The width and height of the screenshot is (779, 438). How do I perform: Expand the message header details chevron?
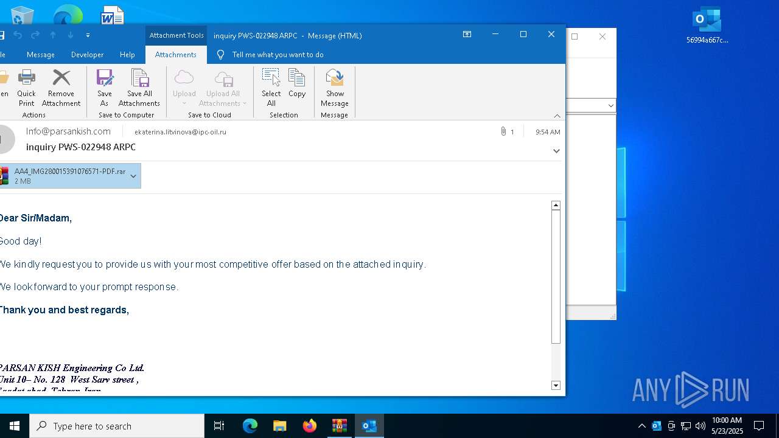[x=556, y=151]
